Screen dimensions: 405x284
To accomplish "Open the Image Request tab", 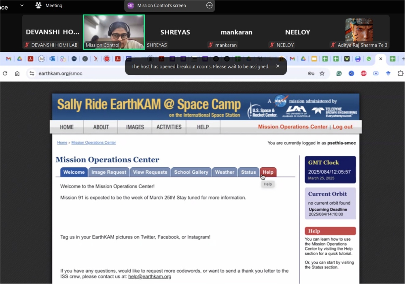I will click(x=109, y=172).
